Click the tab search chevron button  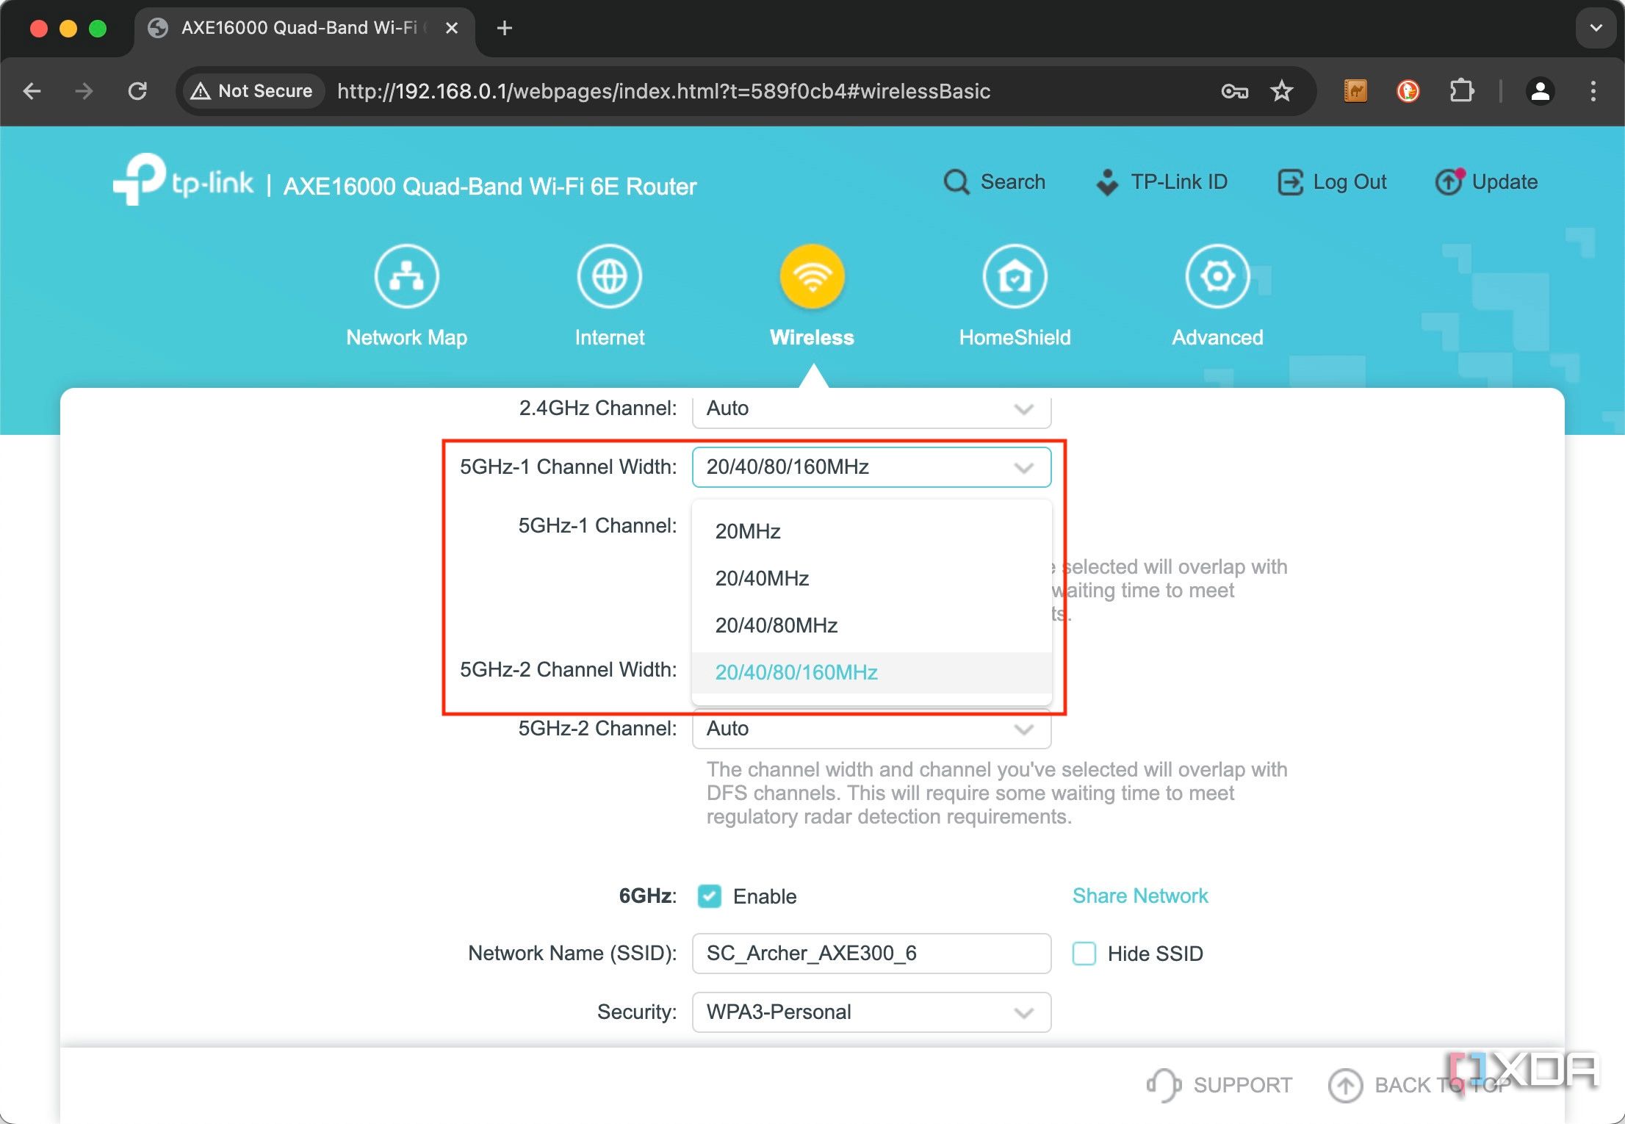(1596, 28)
